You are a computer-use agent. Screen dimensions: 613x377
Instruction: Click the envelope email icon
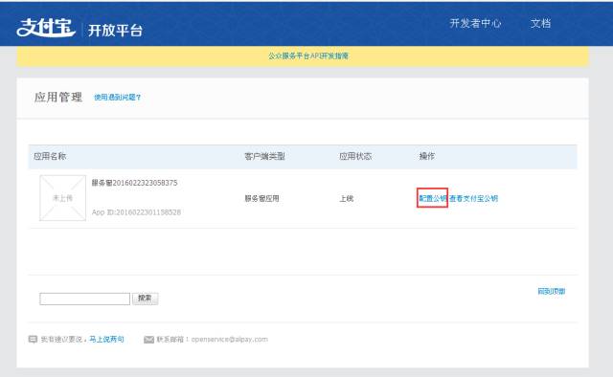[x=149, y=340]
